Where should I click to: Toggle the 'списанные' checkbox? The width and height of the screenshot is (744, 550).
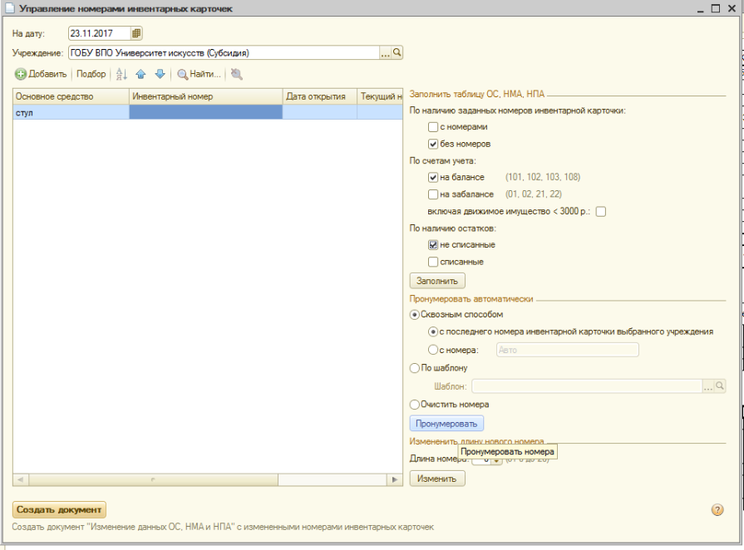point(433,262)
